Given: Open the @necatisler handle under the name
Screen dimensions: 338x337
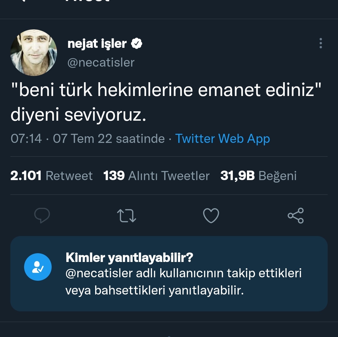Looking at the screenshot, I should (101, 63).
